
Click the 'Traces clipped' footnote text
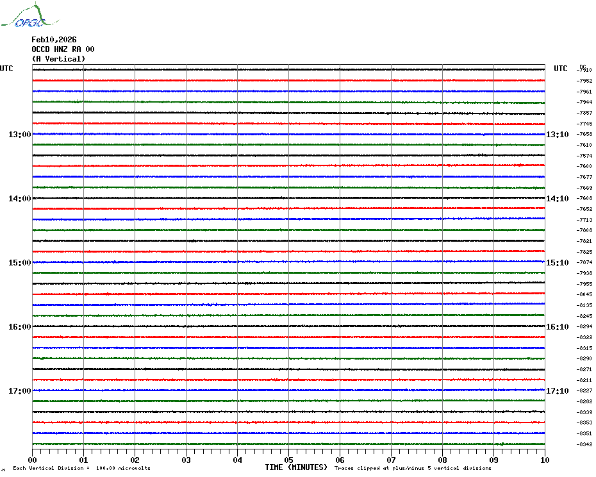[413, 469]
